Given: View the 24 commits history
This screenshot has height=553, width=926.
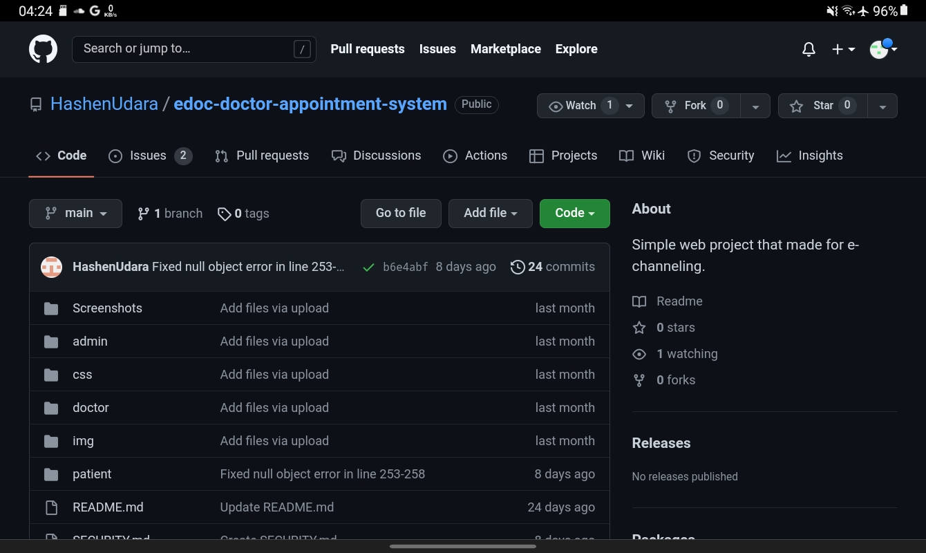Looking at the screenshot, I should (553, 267).
